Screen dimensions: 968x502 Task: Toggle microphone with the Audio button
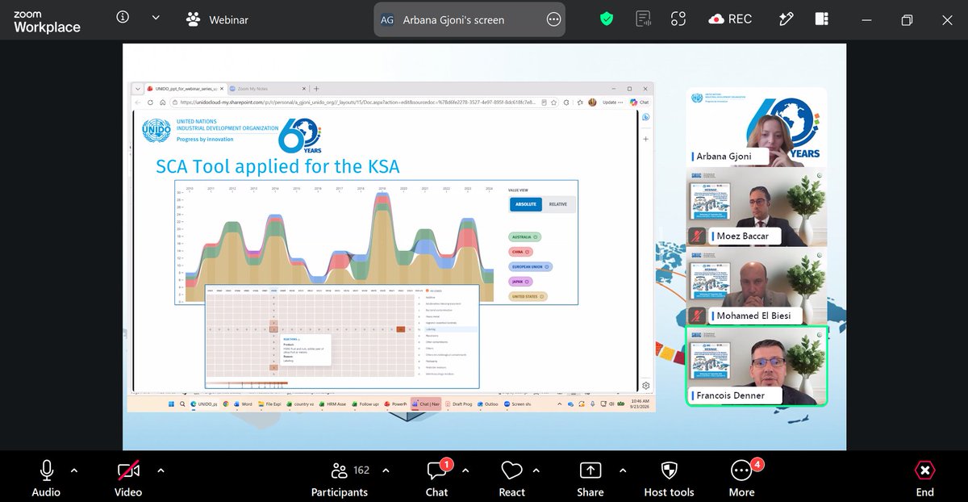tap(46, 477)
